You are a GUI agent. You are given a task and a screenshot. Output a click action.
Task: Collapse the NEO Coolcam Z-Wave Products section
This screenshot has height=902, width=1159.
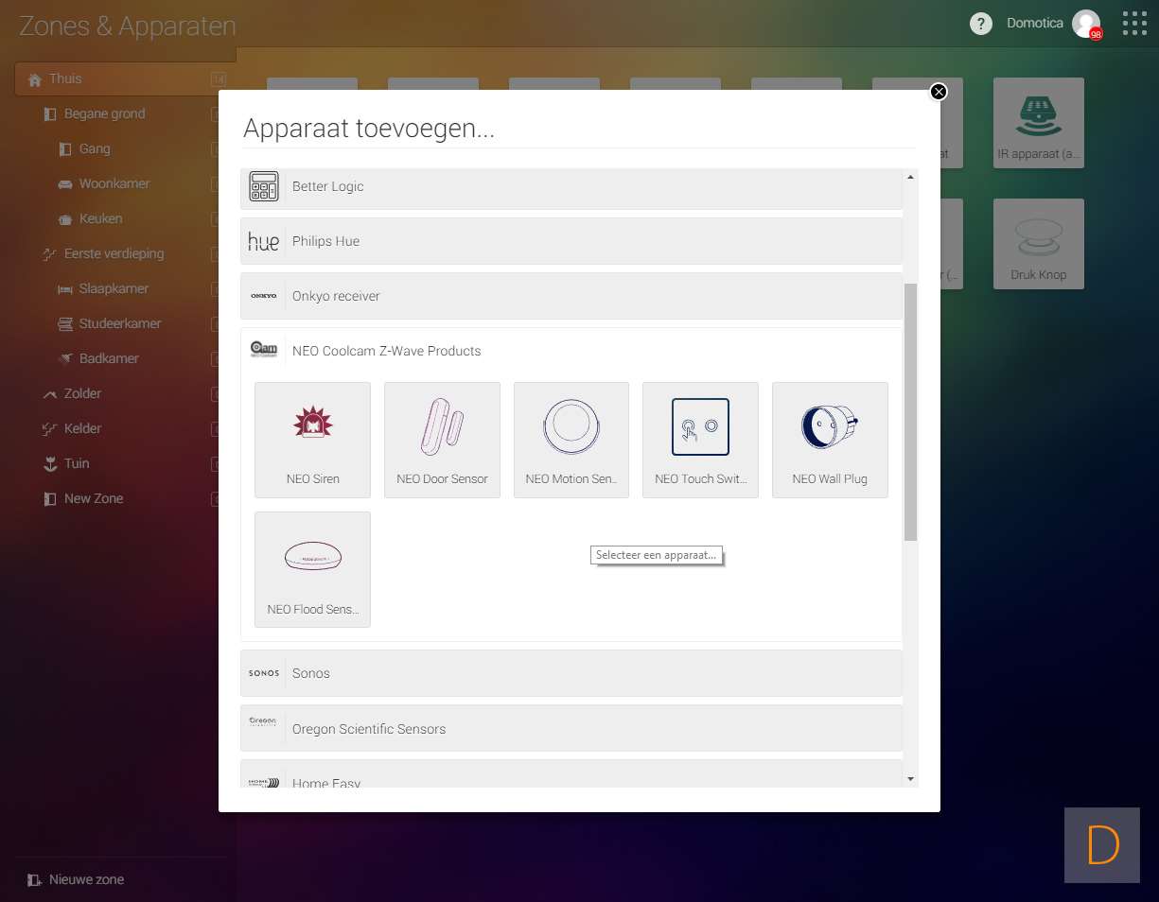[x=571, y=351]
